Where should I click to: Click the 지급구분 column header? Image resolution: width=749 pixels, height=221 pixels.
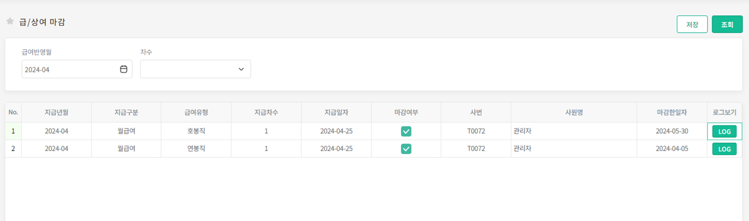[x=126, y=113]
